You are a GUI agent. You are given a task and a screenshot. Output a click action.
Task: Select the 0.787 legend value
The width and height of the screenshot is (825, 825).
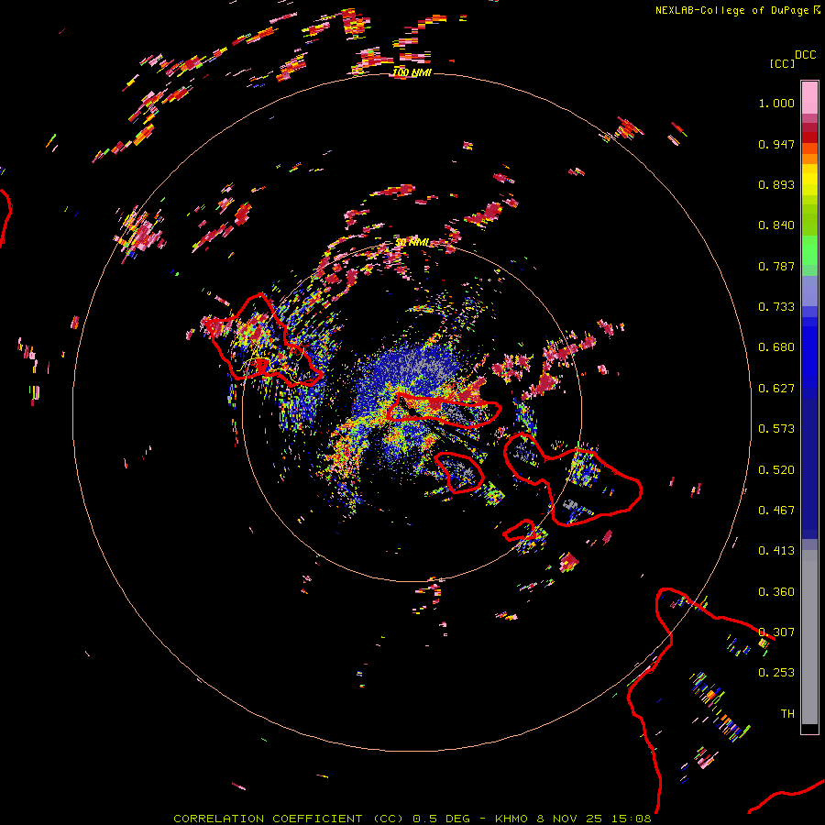(x=776, y=266)
